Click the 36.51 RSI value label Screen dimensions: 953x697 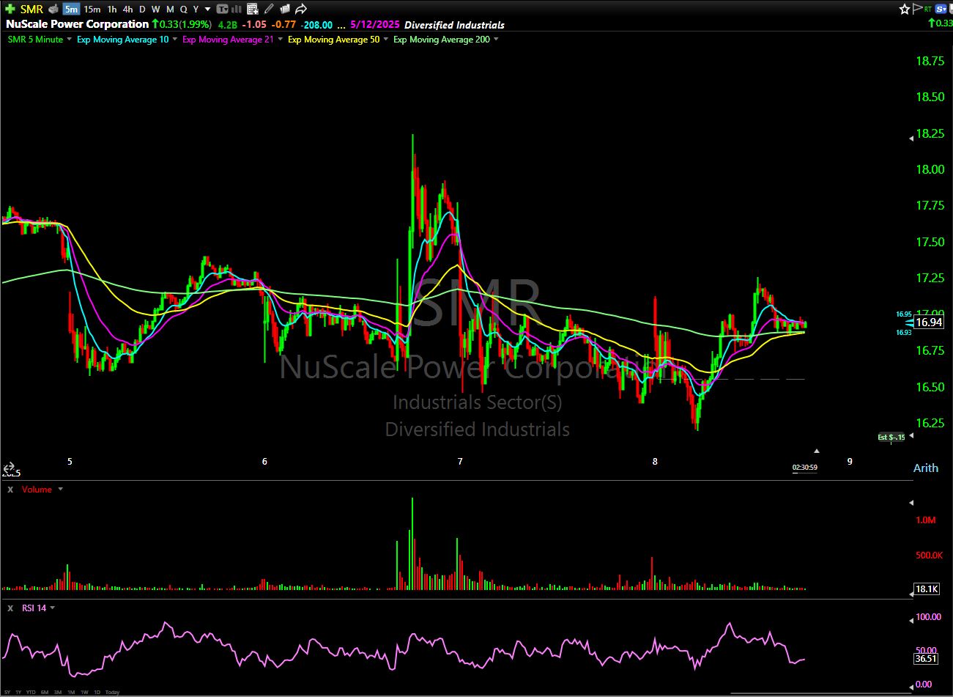(927, 658)
